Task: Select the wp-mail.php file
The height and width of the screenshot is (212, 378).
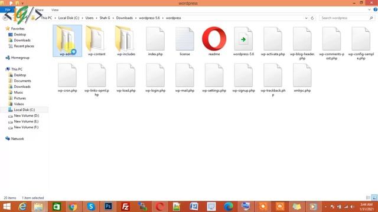Action: [x=185, y=78]
